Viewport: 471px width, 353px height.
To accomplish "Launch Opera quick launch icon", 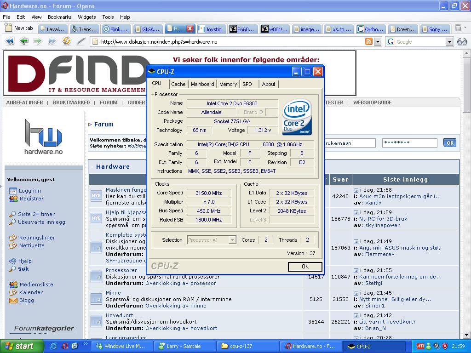I will click(x=64, y=346).
